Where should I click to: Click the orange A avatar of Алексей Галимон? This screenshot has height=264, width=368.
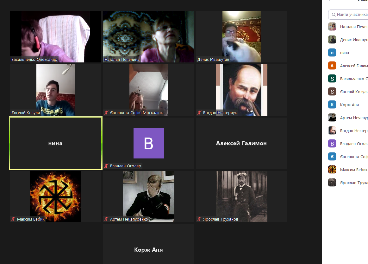pos(332,66)
